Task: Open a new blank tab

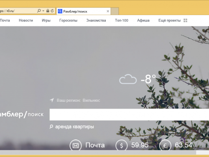Action: 115,11
